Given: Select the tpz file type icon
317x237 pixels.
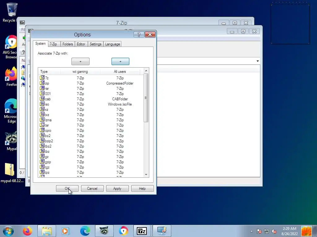Looking at the screenshot, I should pos(42,172).
